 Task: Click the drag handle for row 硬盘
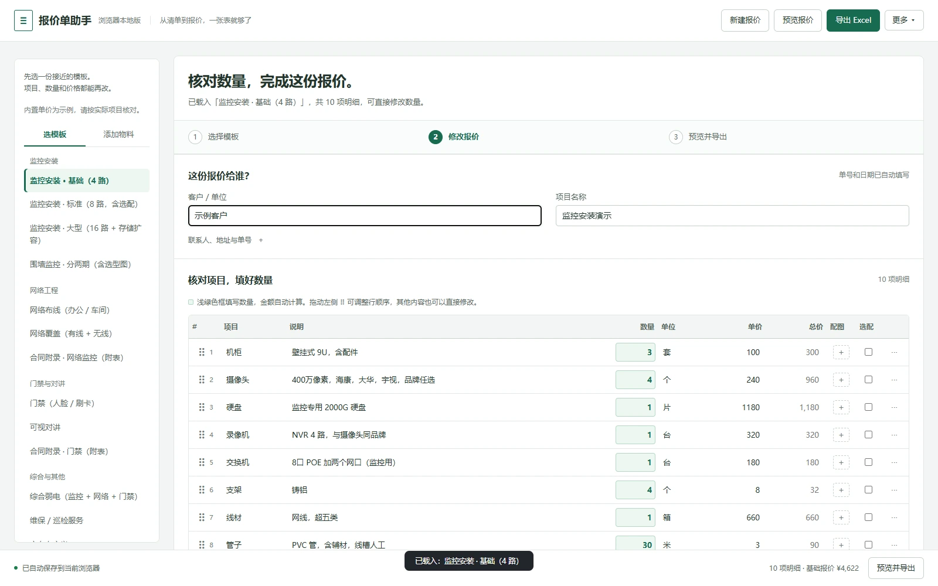(x=202, y=407)
